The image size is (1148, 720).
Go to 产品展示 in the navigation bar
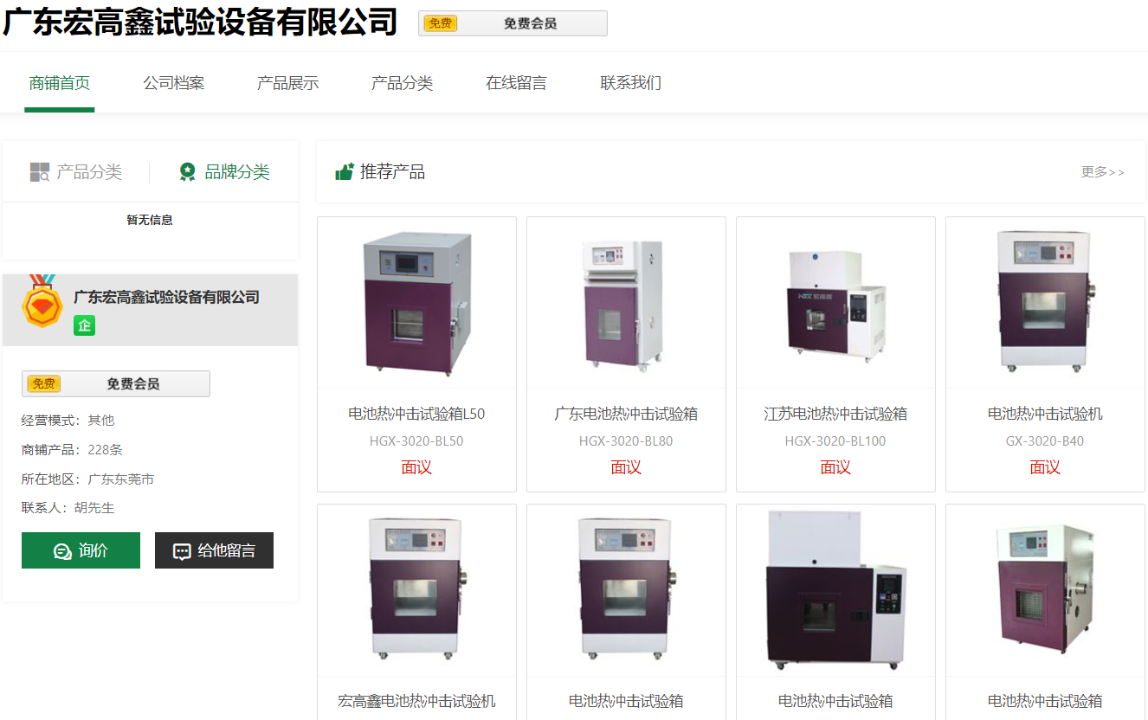288,83
